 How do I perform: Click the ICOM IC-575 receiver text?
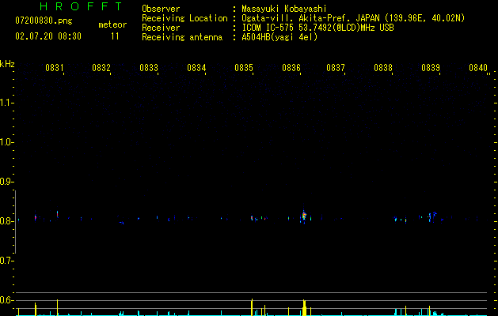(x=318, y=28)
